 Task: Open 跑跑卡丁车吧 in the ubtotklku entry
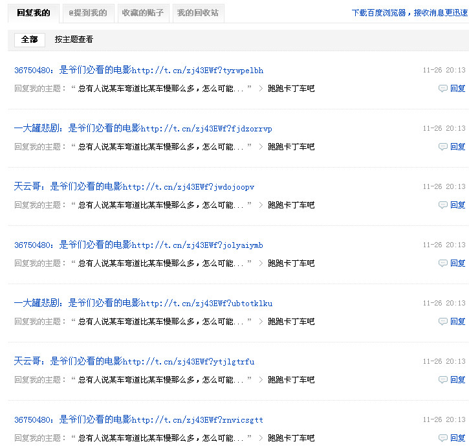point(291,322)
